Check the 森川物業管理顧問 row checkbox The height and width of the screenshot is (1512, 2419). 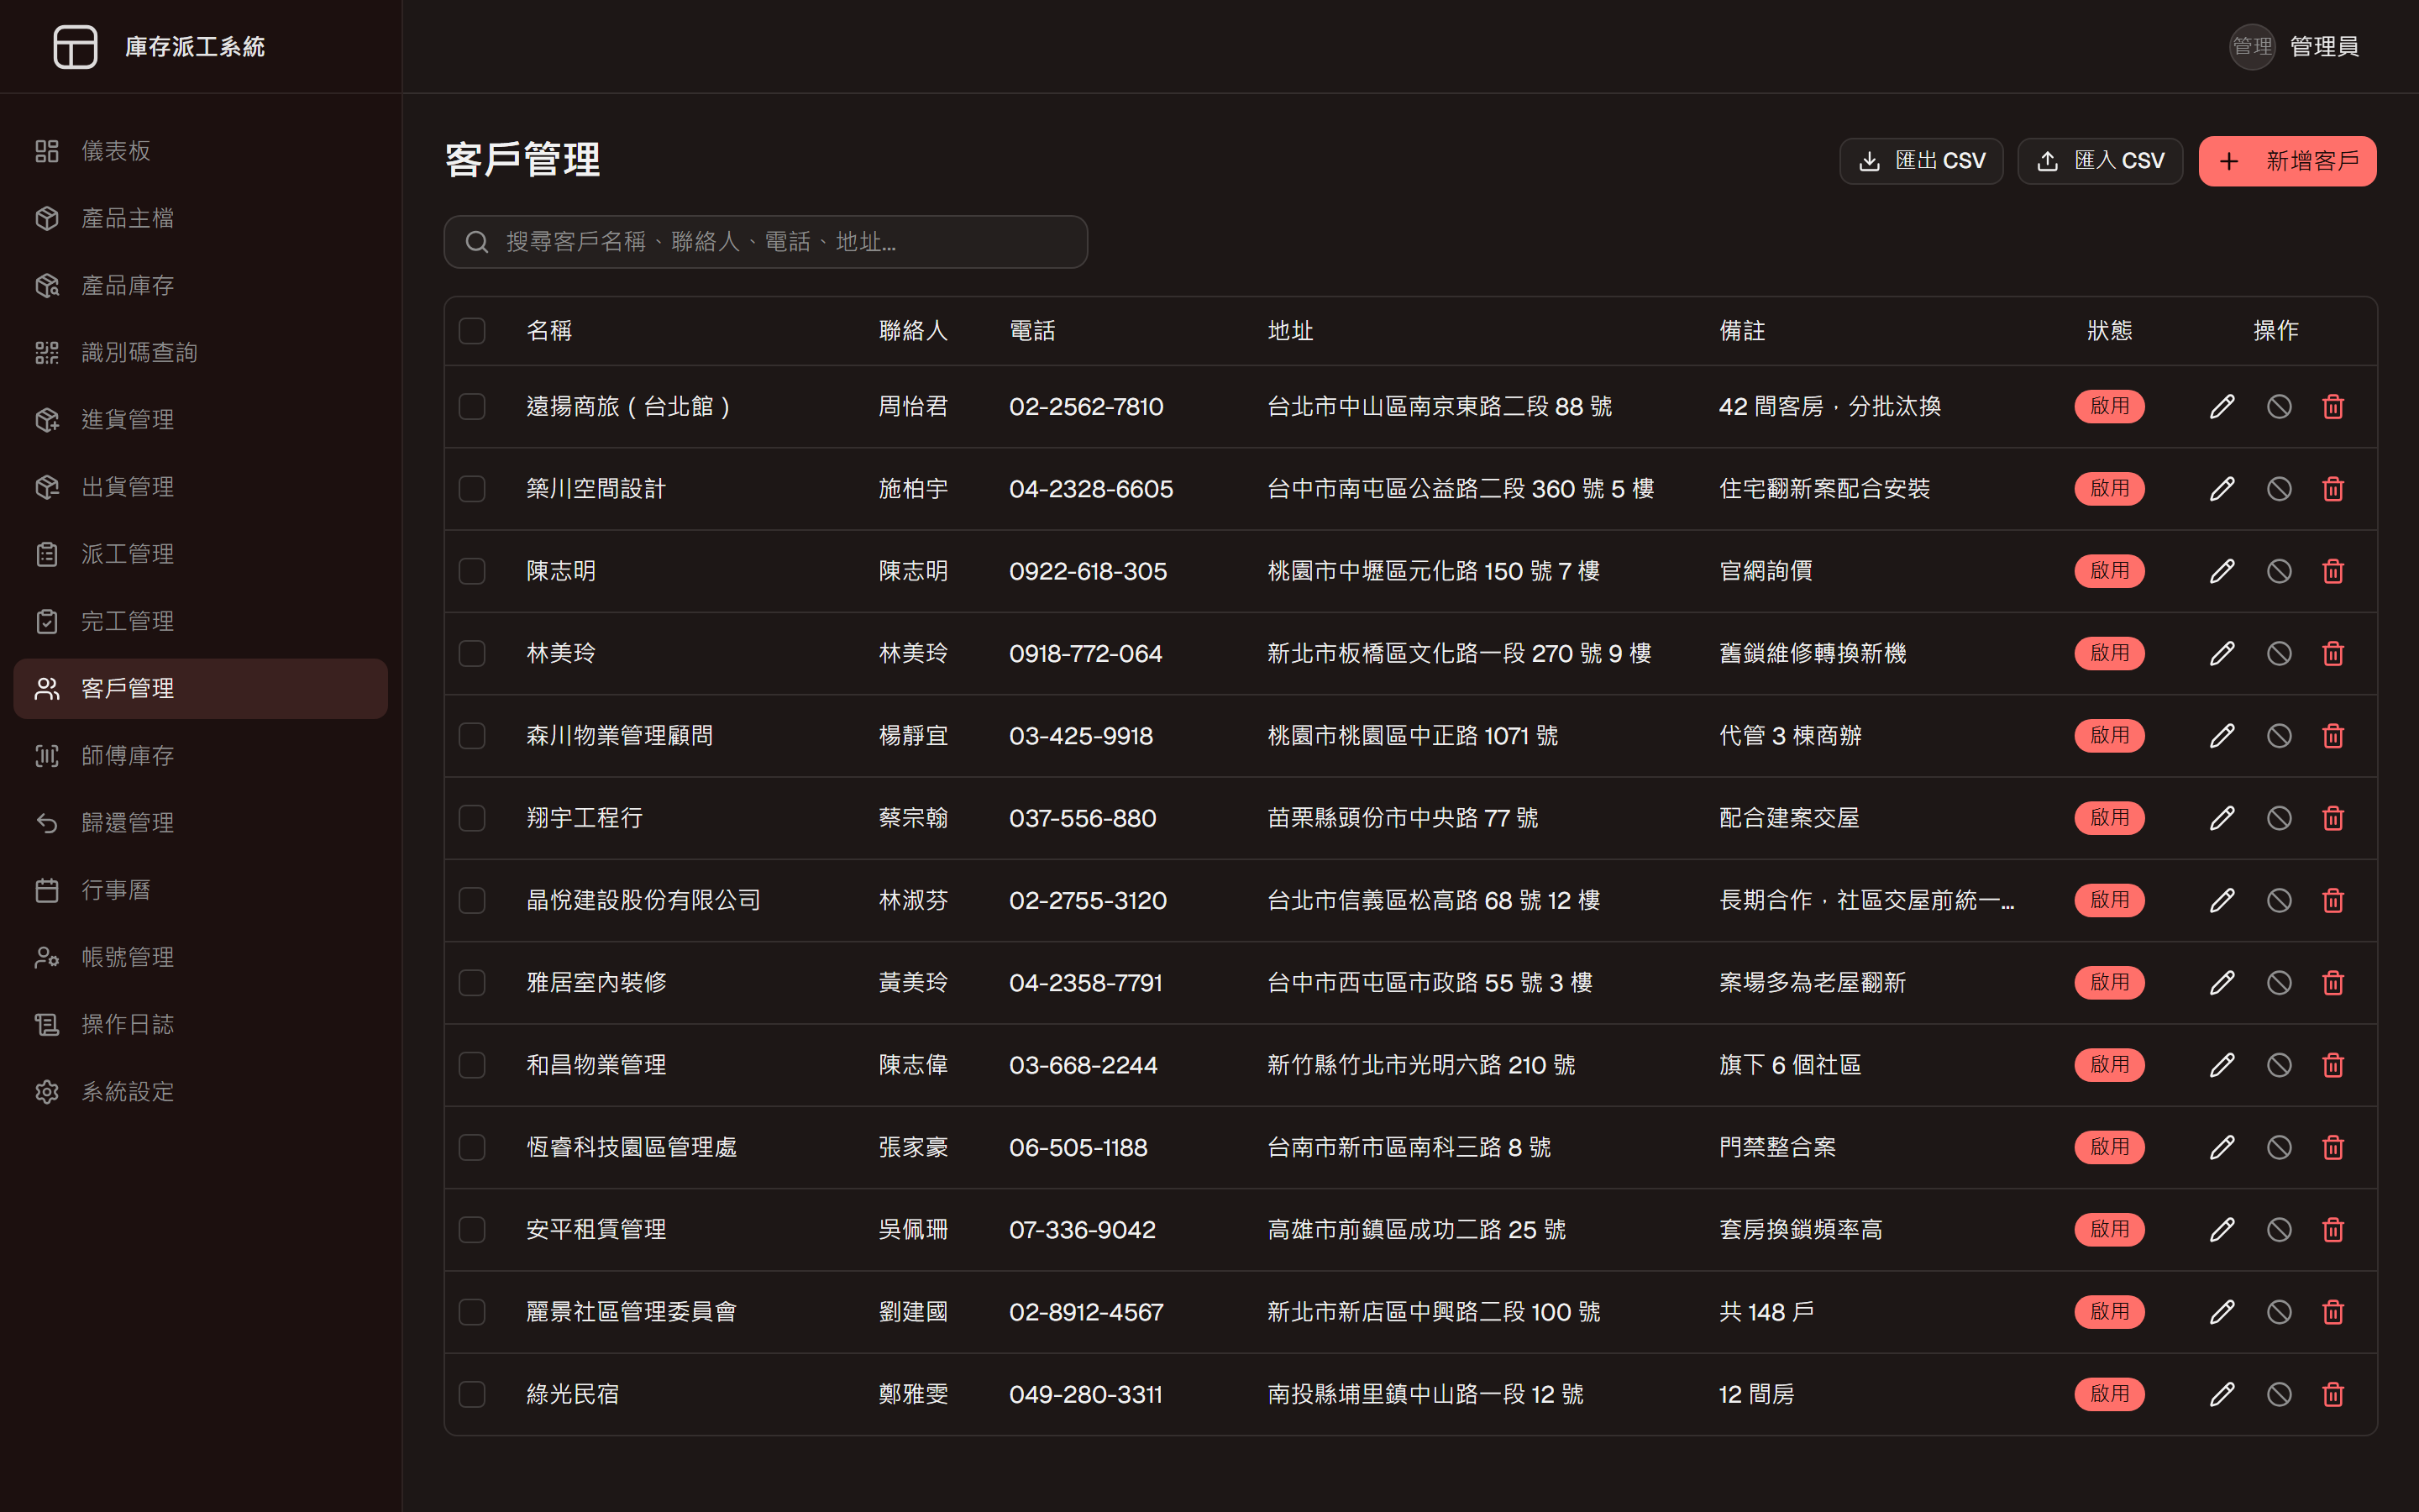(472, 736)
